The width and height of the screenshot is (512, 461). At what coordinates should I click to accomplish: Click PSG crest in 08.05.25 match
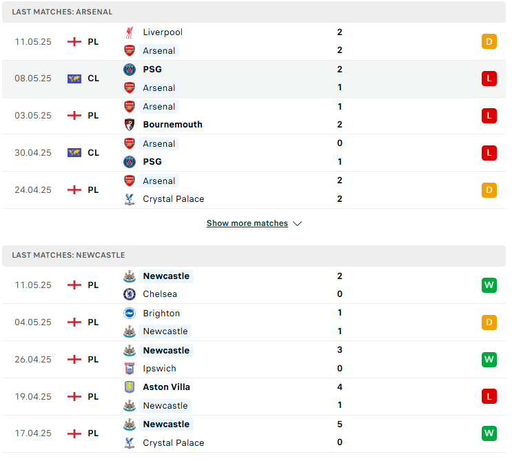click(x=130, y=70)
